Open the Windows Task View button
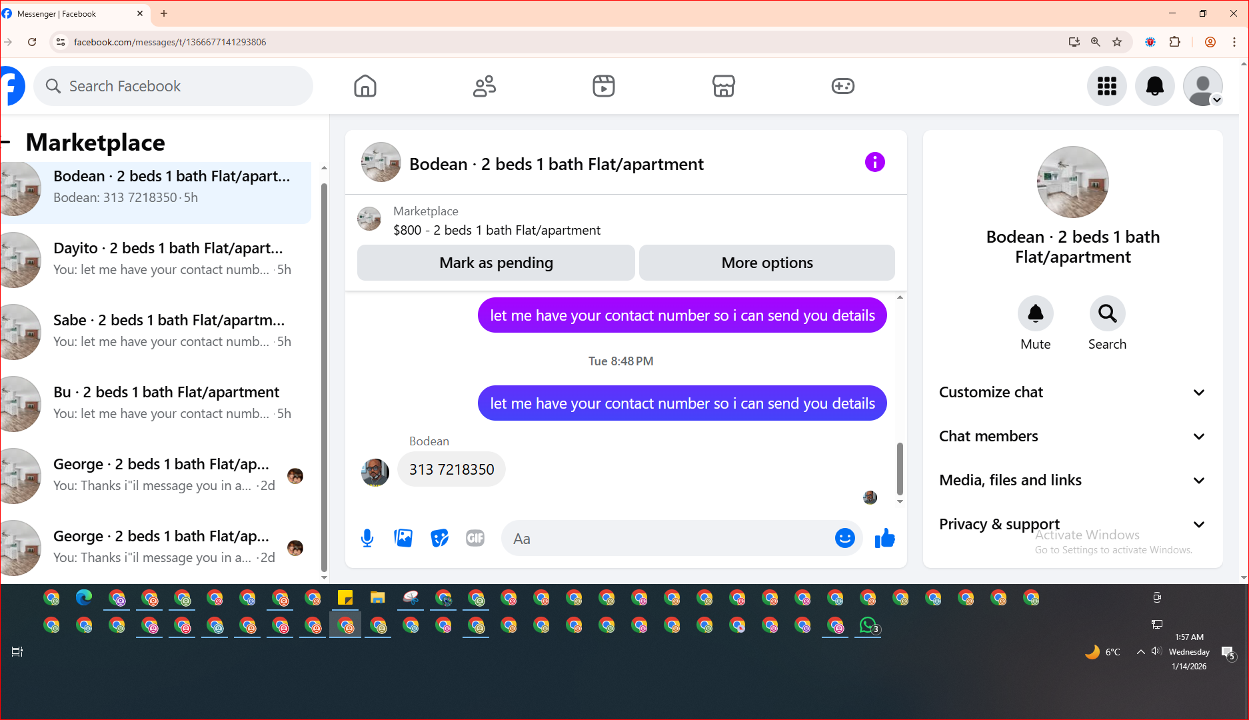The image size is (1249, 720). 17,652
